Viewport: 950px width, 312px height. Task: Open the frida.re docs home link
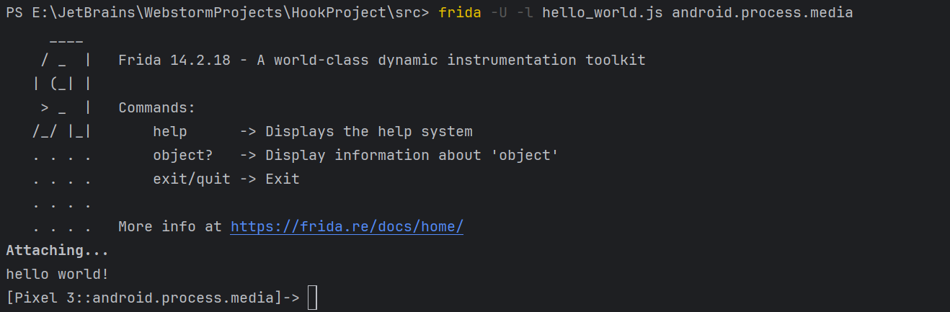point(347,226)
